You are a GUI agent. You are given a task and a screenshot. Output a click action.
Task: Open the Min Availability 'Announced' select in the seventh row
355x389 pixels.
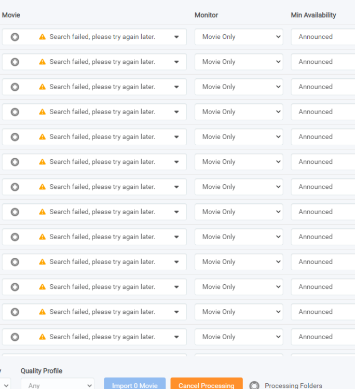pos(323,187)
